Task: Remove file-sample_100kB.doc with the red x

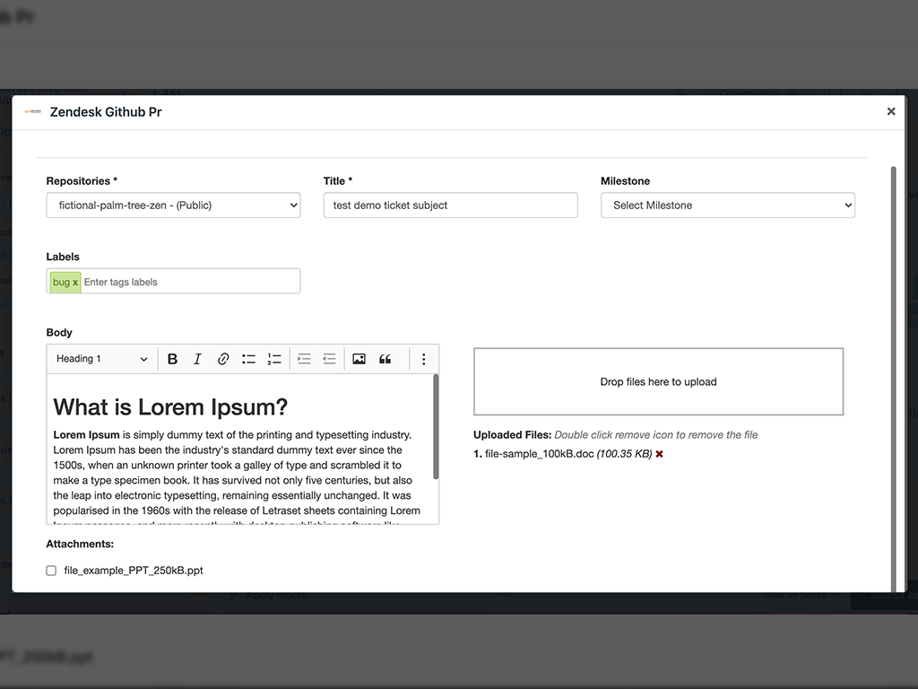Action: coord(659,454)
